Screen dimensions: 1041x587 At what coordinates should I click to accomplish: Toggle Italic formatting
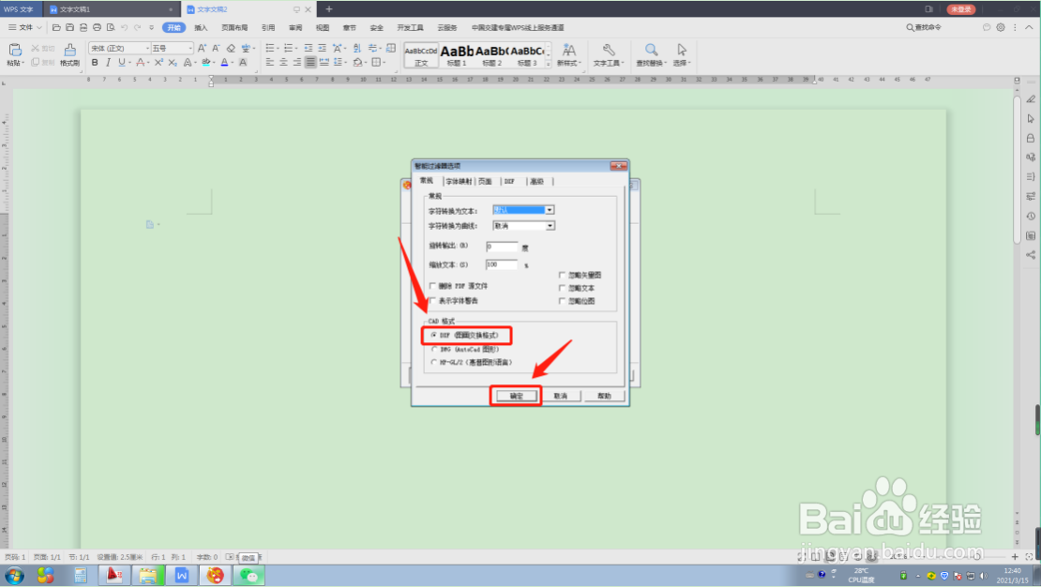coord(108,63)
